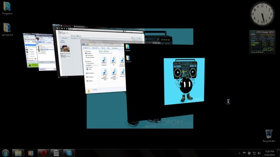Select the Opera browser window preview

pyautogui.click(x=68, y=52)
